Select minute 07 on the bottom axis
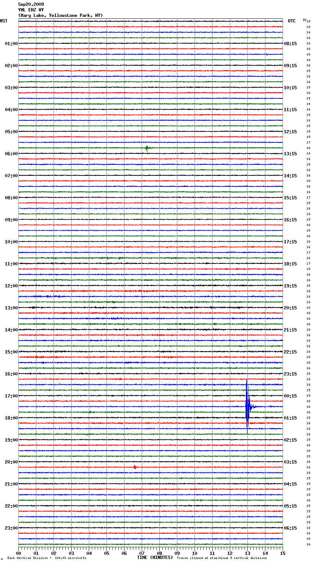The width and height of the screenshot is (312, 563). [x=142, y=553]
